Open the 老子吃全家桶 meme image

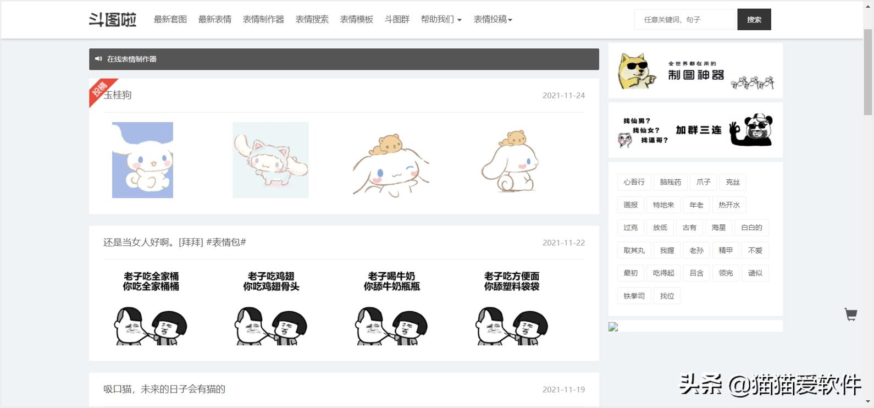click(151, 307)
